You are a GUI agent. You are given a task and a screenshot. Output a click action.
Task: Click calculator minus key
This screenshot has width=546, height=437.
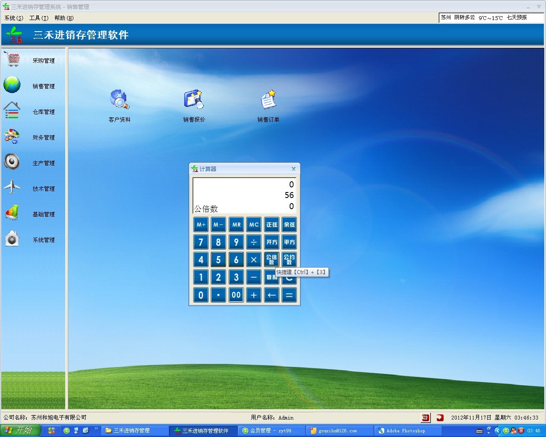254,277
